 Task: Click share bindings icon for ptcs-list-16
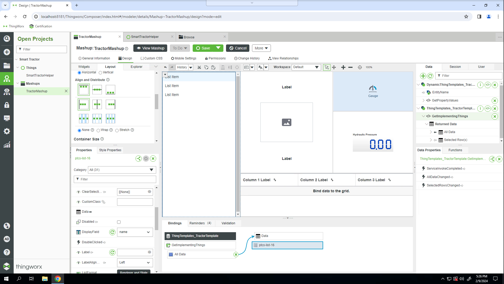tap(138, 159)
